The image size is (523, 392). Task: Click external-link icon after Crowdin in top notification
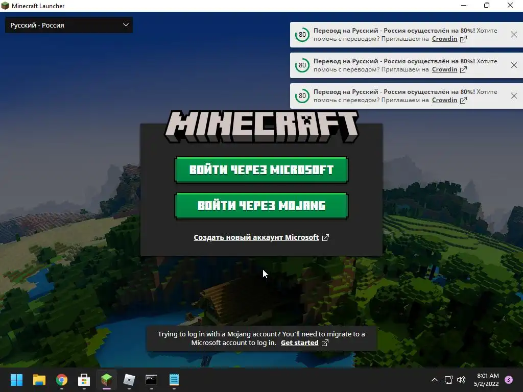(x=463, y=39)
